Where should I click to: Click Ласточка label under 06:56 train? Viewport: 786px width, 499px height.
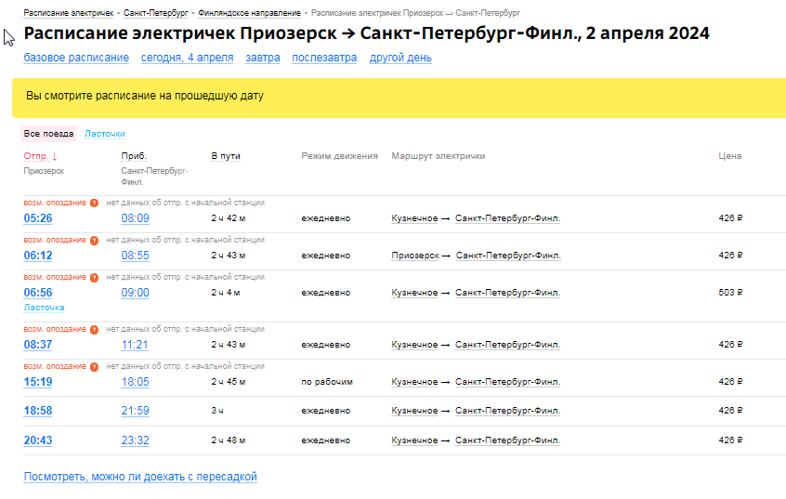click(44, 308)
